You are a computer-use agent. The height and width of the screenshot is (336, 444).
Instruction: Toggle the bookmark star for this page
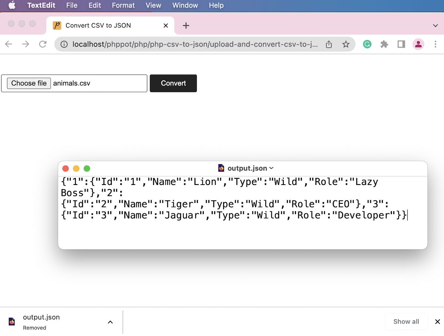coord(346,44)
